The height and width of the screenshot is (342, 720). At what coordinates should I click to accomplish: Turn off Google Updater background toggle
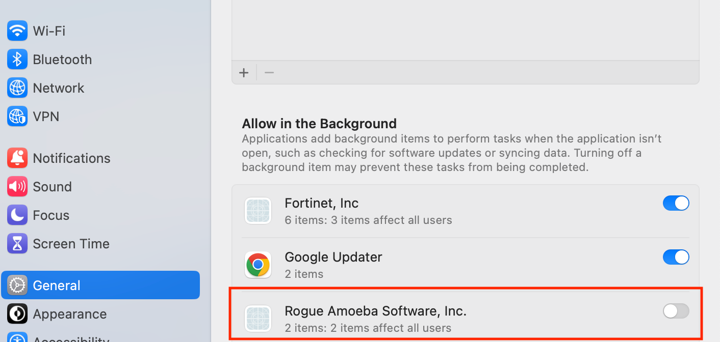676,258
